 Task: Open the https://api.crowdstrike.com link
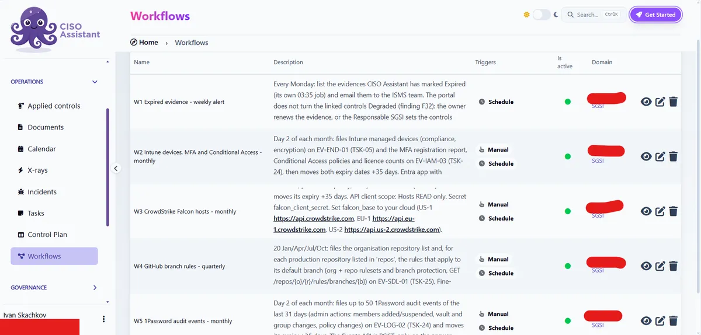click(x=314, y=219)
